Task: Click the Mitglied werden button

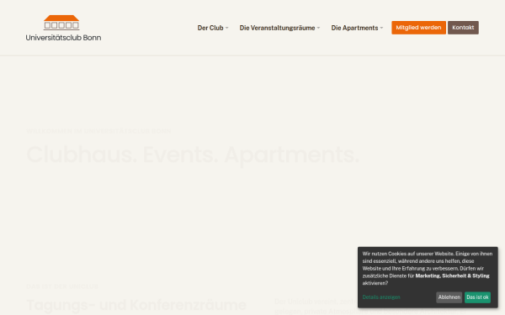Action: coord(418,28)
